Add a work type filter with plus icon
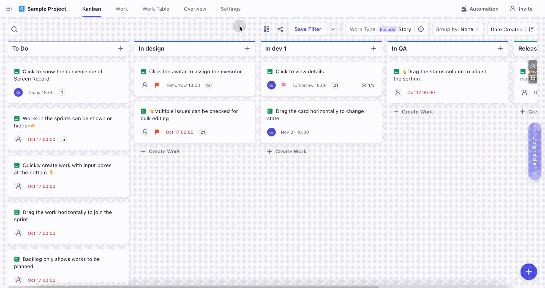 click(421, 29)
